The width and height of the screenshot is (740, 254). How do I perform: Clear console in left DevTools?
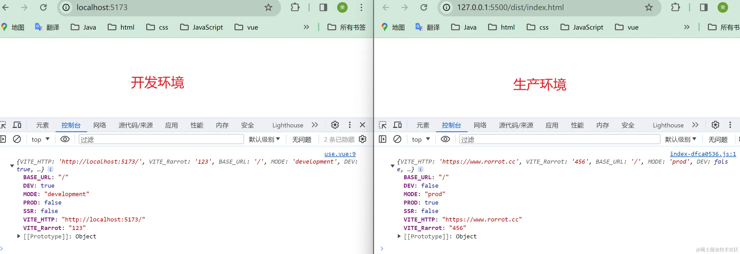tap(17, 139)
